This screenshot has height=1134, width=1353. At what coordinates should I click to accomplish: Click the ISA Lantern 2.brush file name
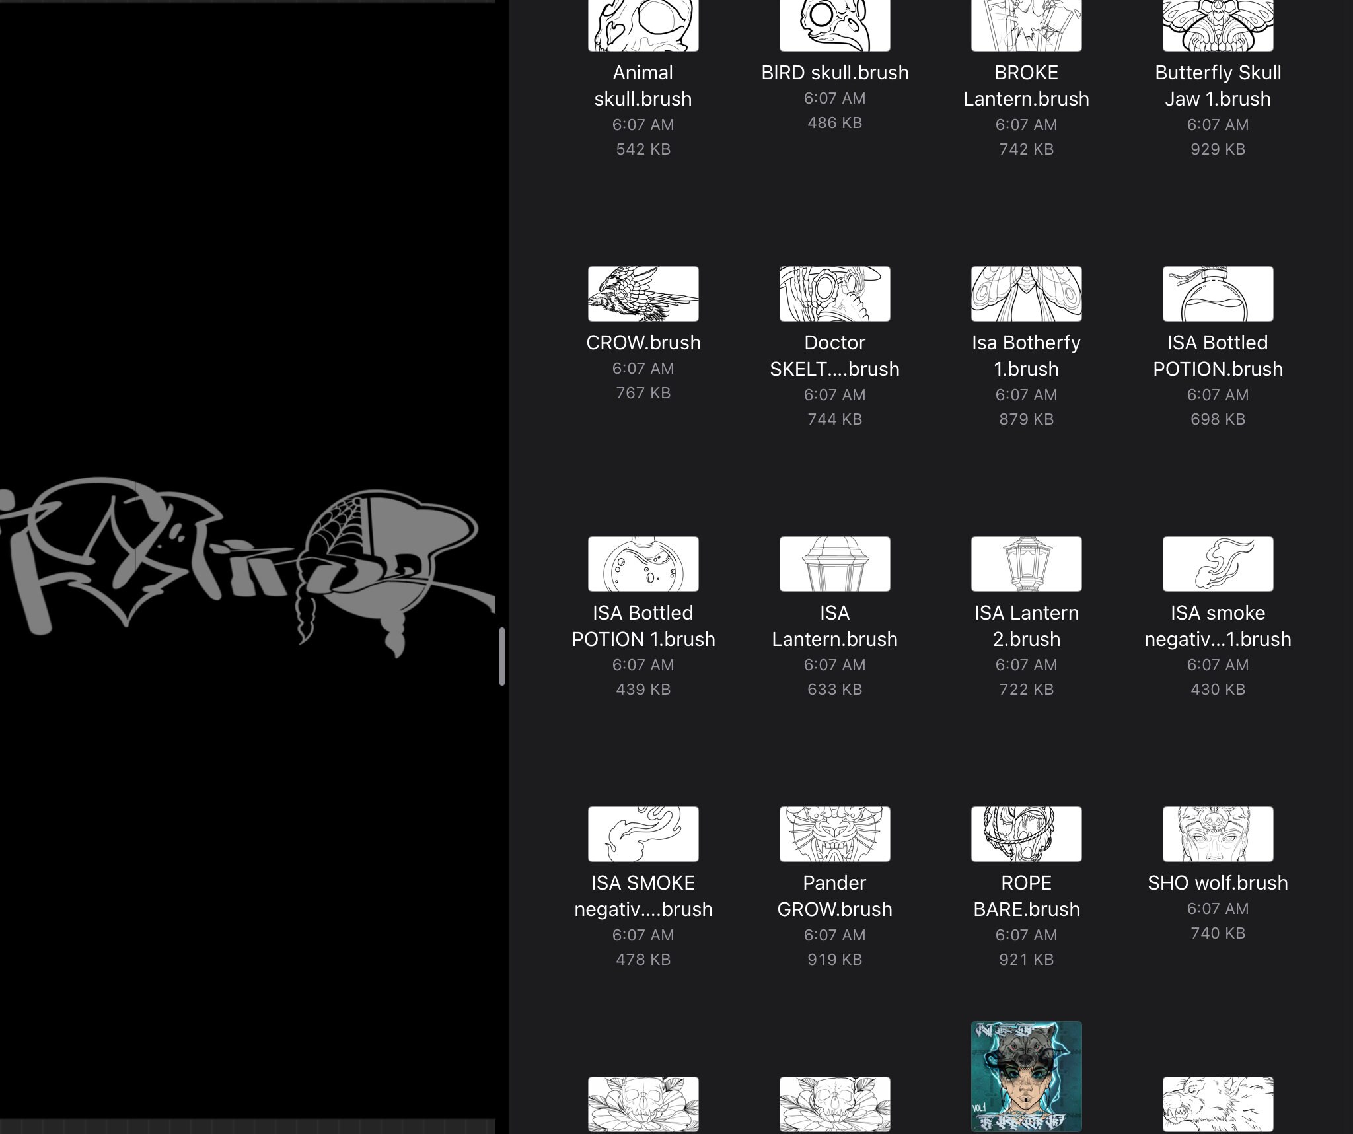tap(1026, 626)
